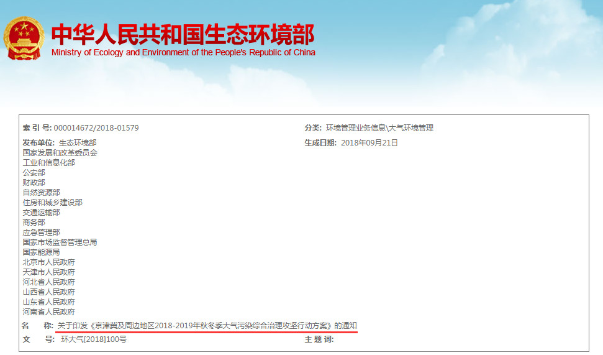This screenshot has height=355, width=603.
Task: Click 国家能源局 in publisher list
Action: pyautogui.click(x=41, y=252)
